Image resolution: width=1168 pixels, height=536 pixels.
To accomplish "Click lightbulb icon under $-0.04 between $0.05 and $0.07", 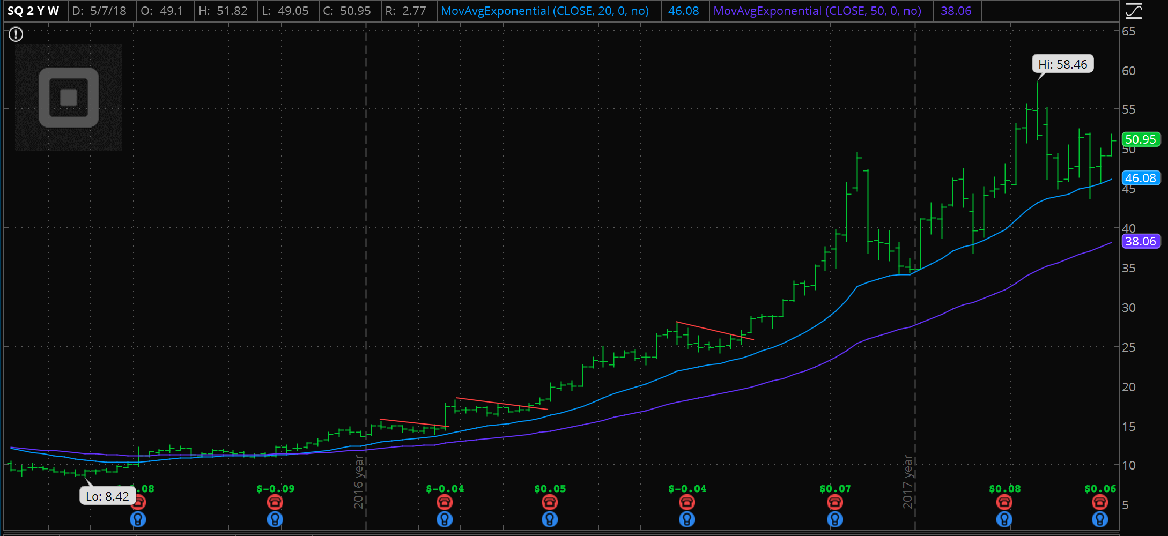I will coord(687,519).
